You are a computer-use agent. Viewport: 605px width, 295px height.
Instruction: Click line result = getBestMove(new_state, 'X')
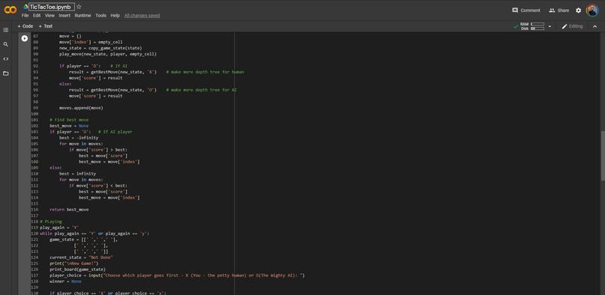pos(113,72)
